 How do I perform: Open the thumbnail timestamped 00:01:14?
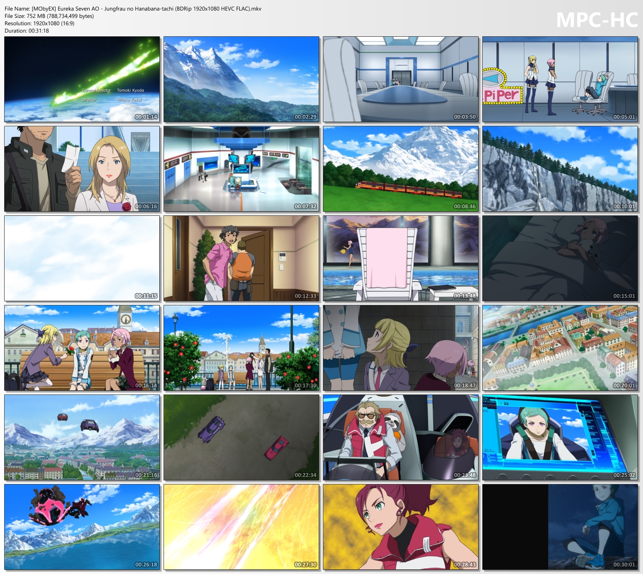[x=82, y=79]
